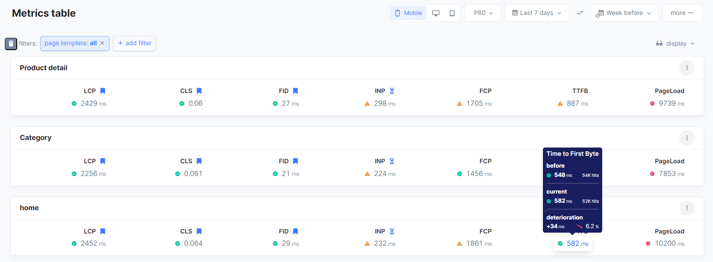Image resolution: width=713 pixels, height=262 pixels.
Task: Open the Product detail card kebab menu
Action: coord(687,68)
